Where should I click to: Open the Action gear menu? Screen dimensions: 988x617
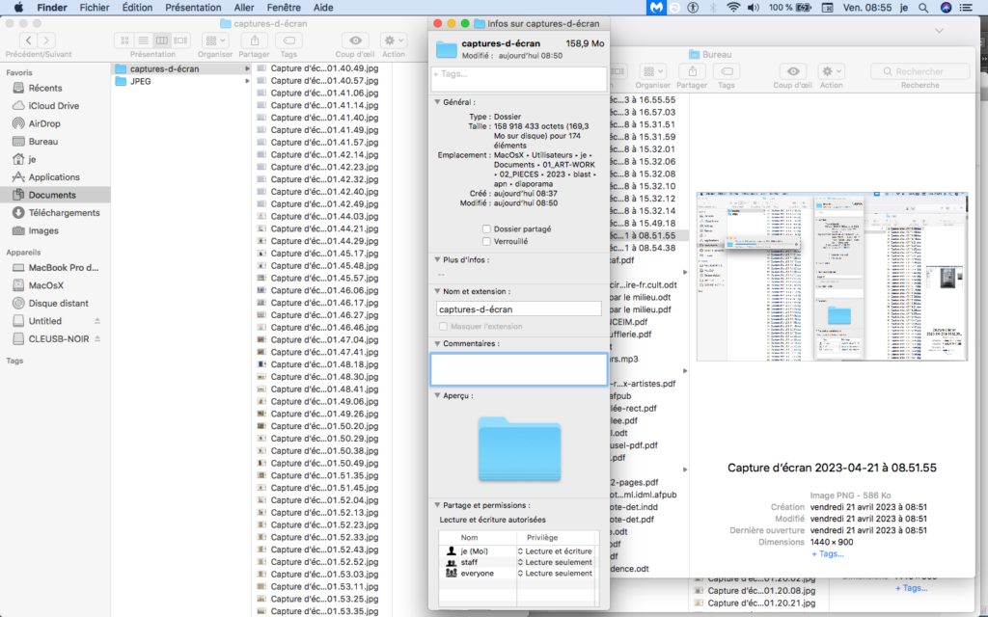[x=393, y=40]
